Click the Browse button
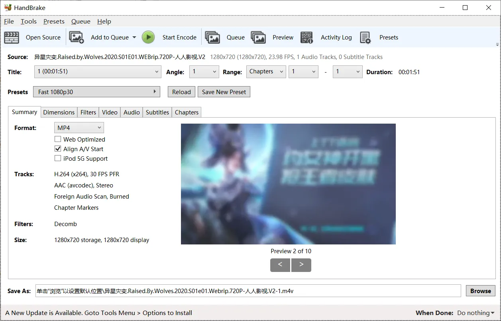 480,291
